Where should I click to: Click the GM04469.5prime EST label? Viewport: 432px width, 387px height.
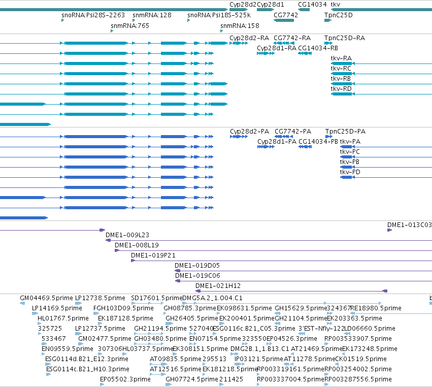click(x=46, y=298)
